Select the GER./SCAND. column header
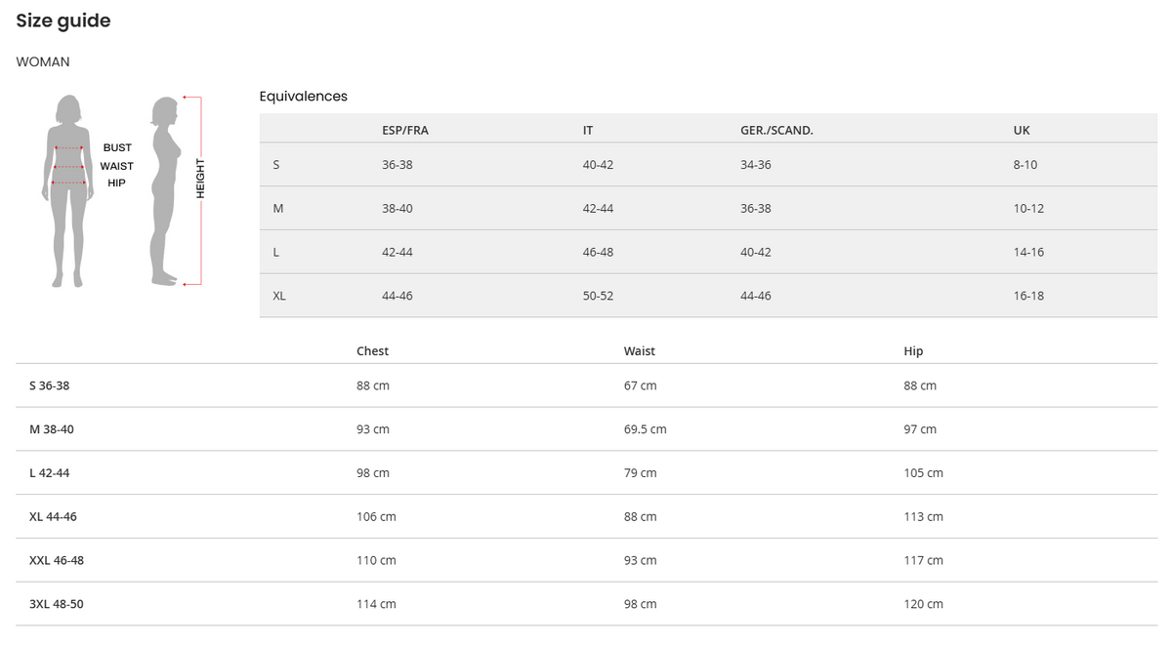1172x646 pixels. point(776,130)
